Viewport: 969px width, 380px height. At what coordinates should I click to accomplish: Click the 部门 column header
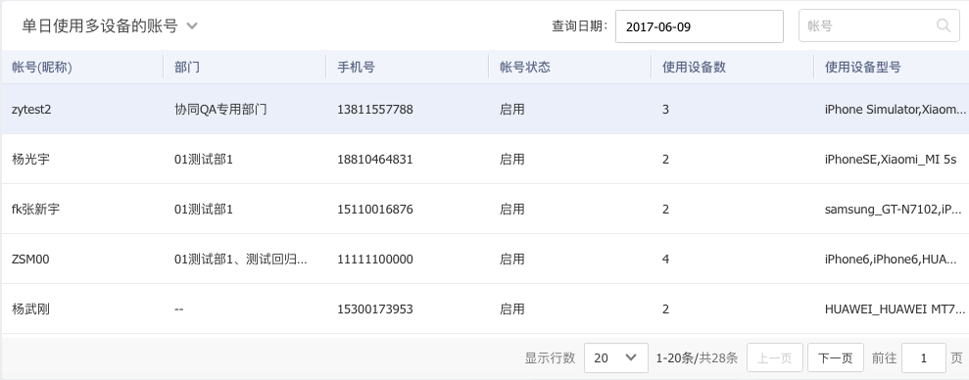186,68
